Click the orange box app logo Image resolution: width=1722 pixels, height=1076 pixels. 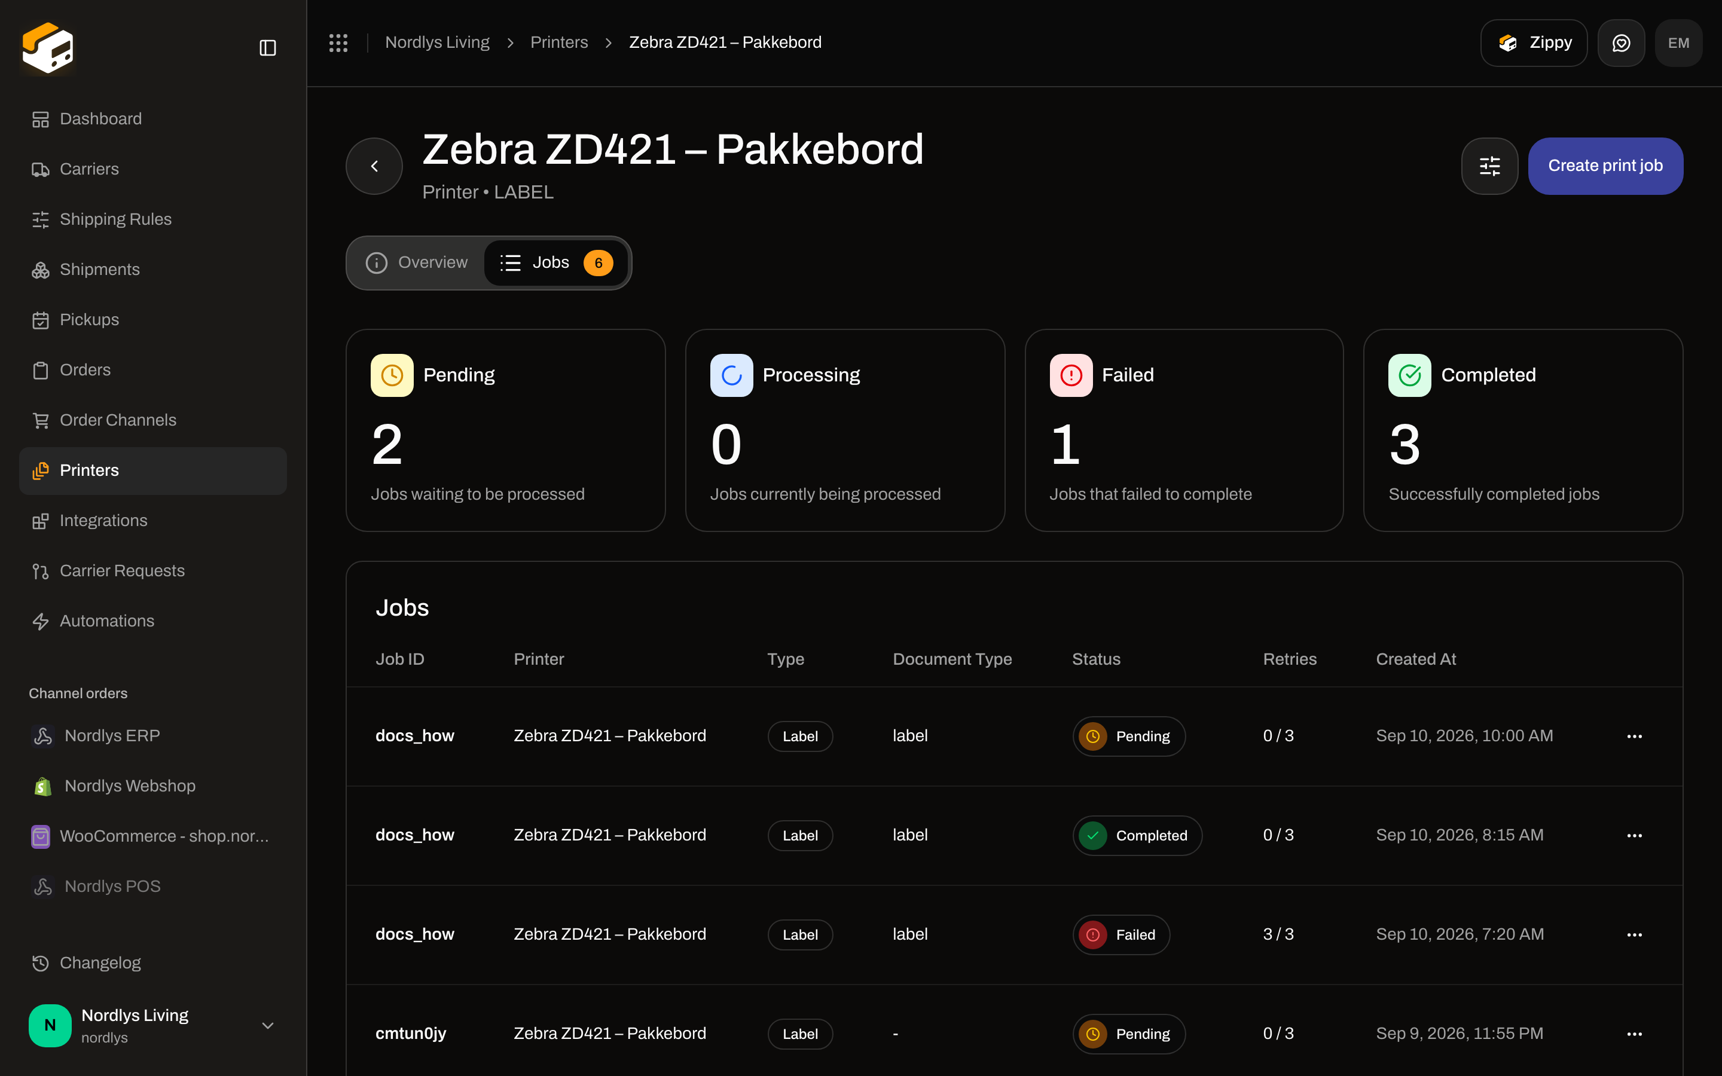pos(48,48)
